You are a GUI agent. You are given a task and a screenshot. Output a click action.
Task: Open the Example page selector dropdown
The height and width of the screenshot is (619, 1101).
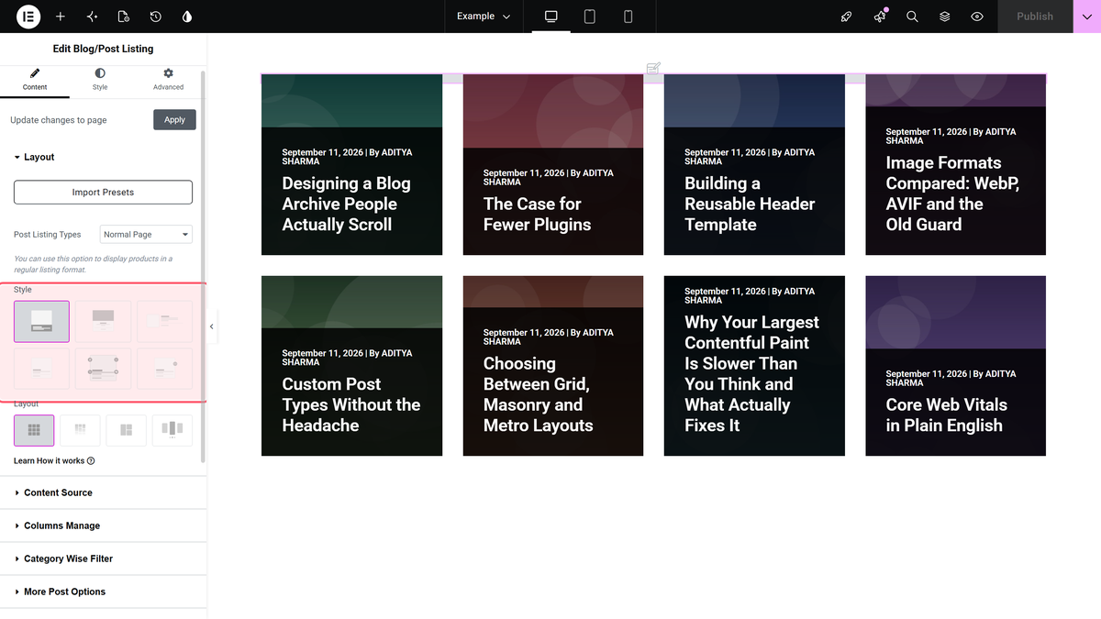pos(484,17)
